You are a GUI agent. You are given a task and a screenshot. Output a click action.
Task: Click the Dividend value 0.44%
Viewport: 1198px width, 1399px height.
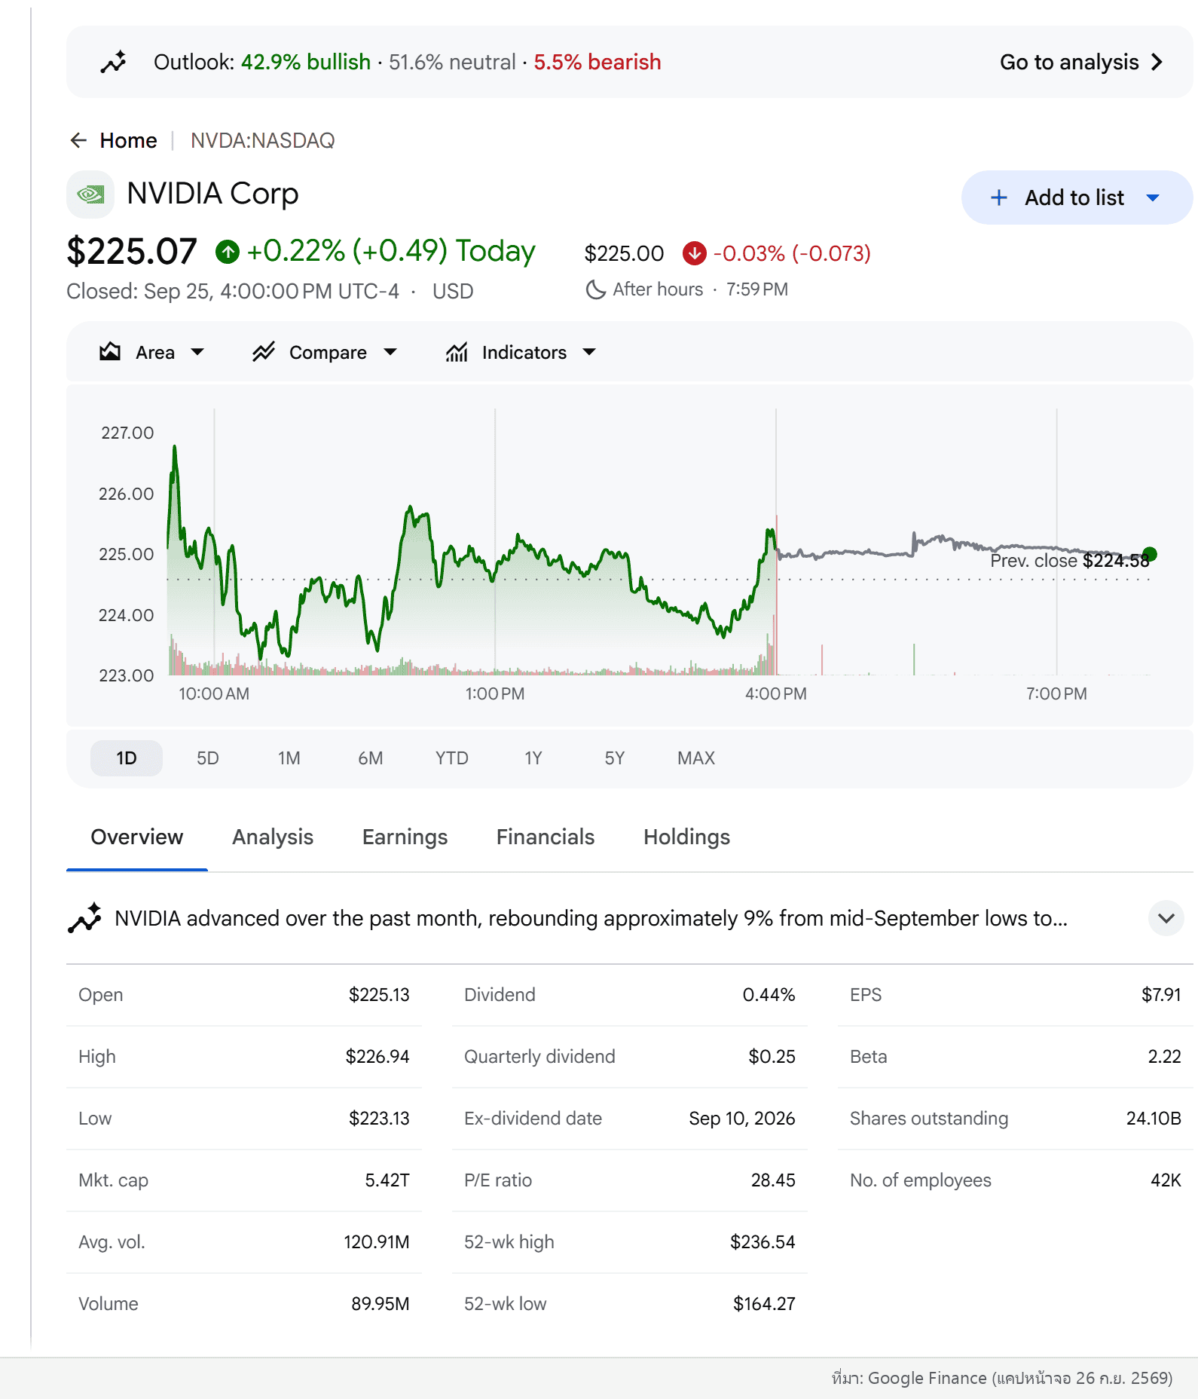click(x=769, y=995)
